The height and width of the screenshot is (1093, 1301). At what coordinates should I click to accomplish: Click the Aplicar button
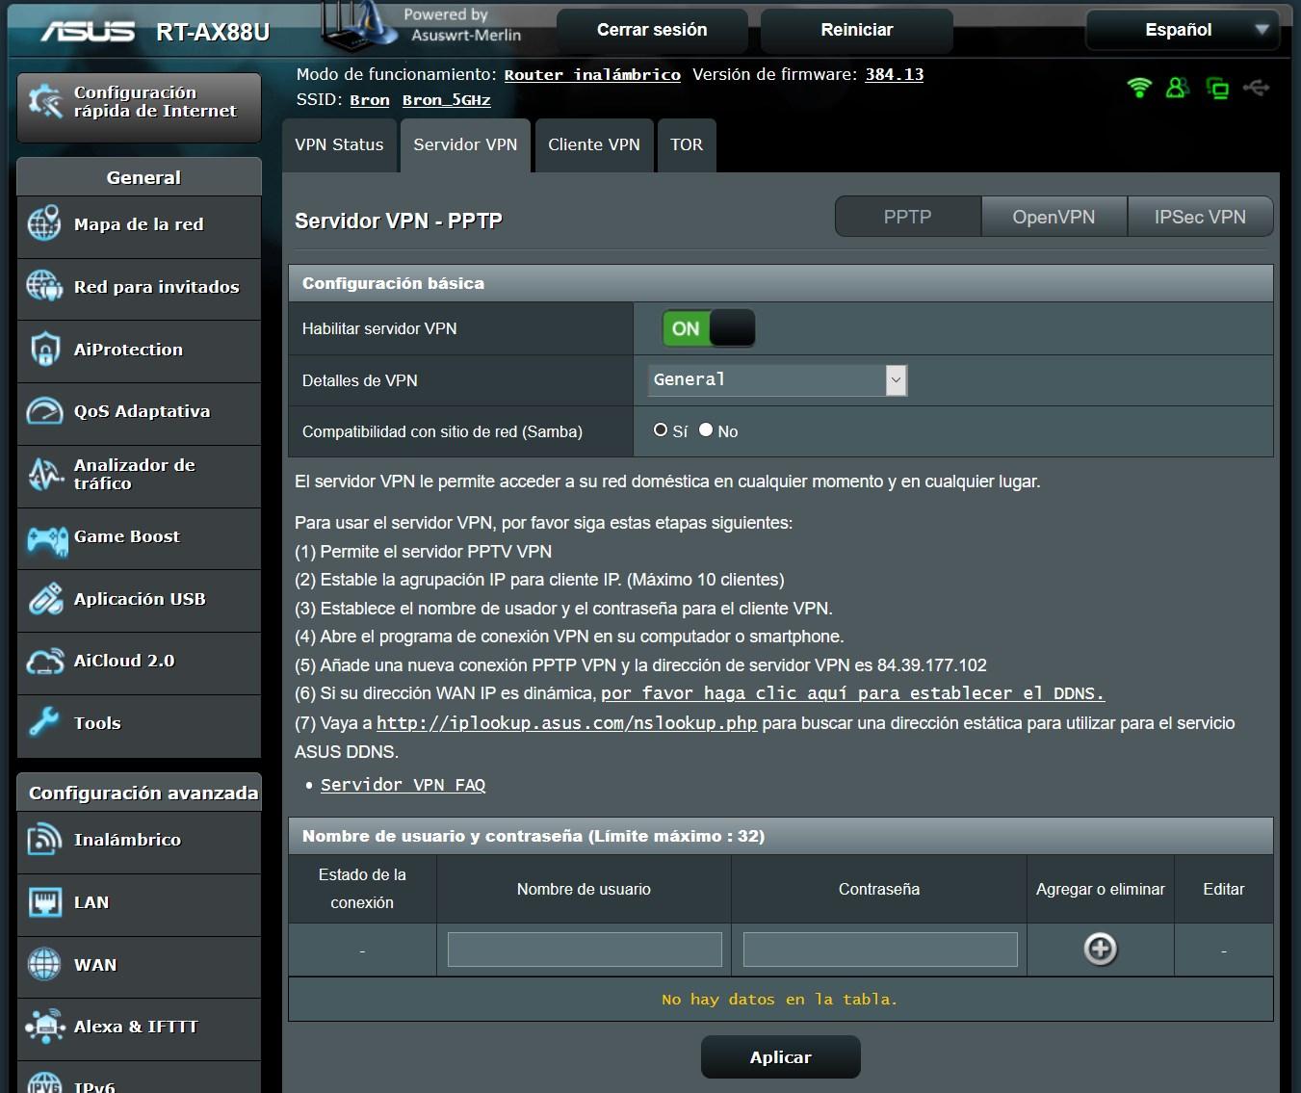[781, 1057]
